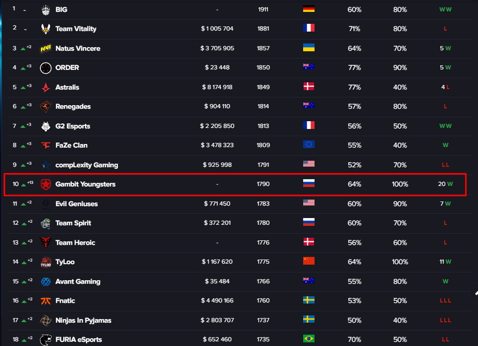Click the Gambit Youngsters red logo

click(x=46, y=184)
